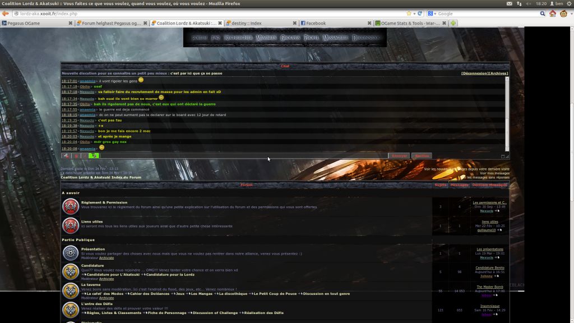Image resolution: width=574 pixels, height=323 pixels.
Task: Click the Présentation forum icon
Action: 70,253
